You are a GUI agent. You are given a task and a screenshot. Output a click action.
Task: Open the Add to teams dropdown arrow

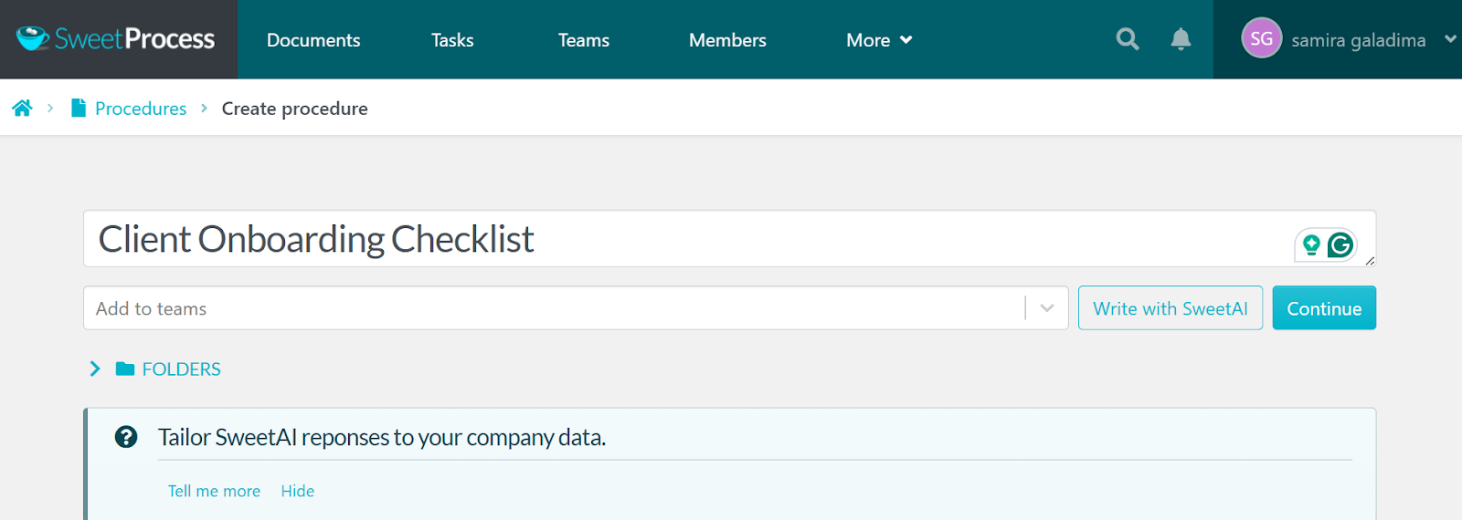coord(1047,308)
